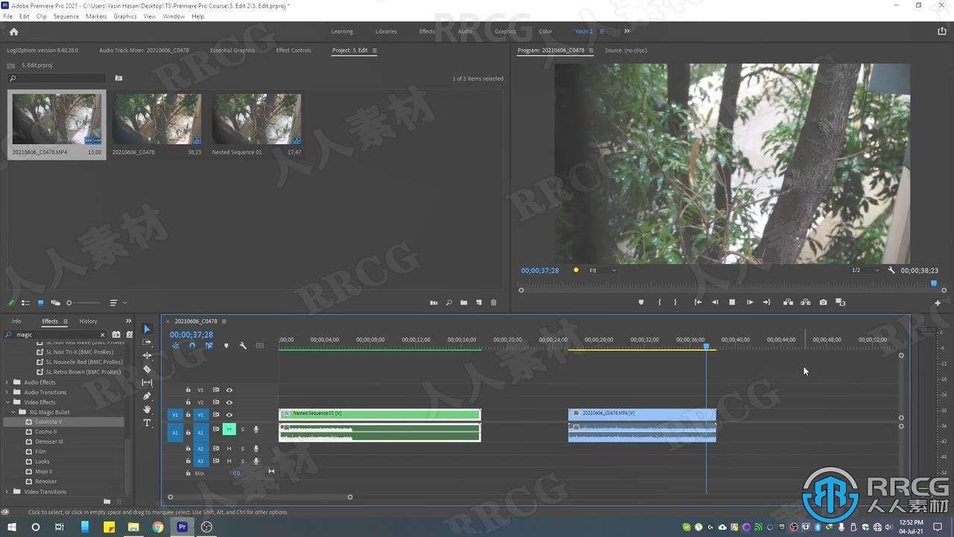Select the Hand tool
Image resolution: width=954 pixels, height=537 pixels.
pos(147,409)
